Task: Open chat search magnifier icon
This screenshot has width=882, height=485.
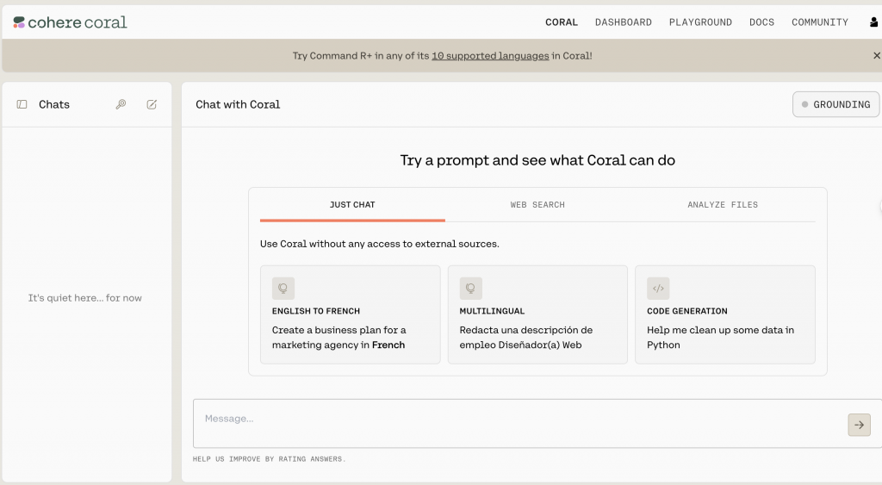Action: 121,104
